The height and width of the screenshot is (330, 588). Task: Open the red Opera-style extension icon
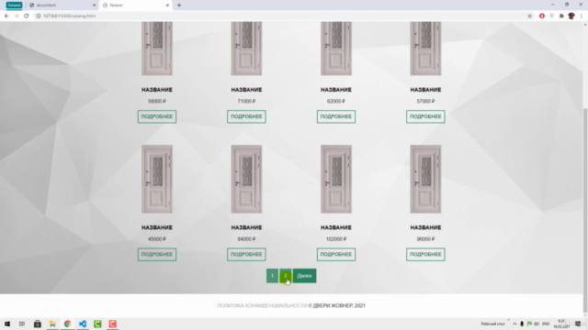tap(542, 16)
